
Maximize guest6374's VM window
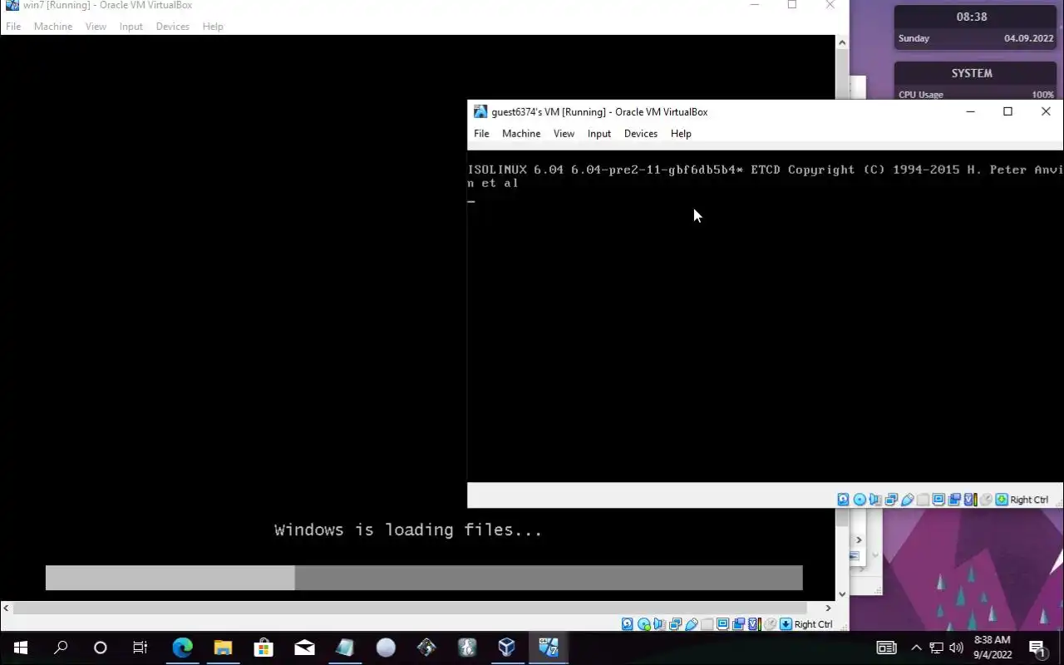(1007, 111)
